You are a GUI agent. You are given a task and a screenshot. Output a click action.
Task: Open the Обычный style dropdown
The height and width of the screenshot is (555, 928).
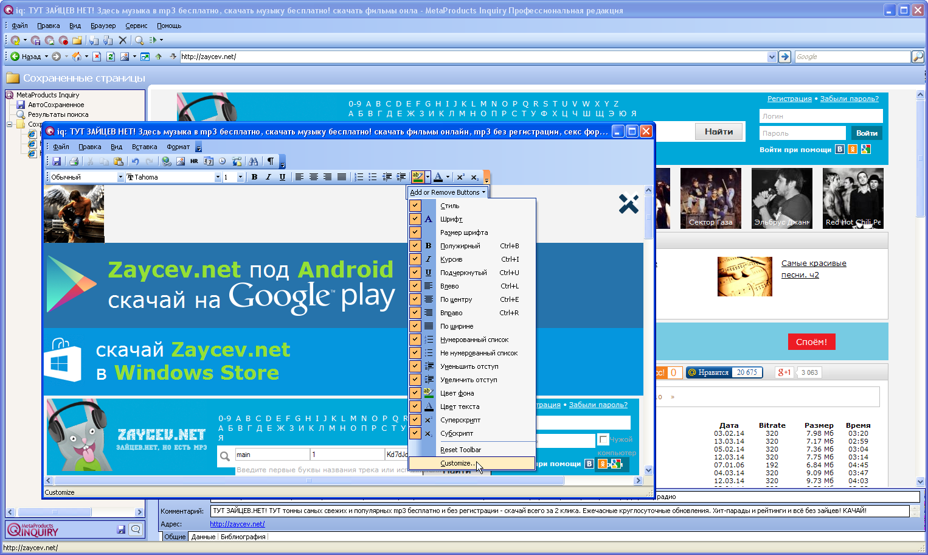120,177
